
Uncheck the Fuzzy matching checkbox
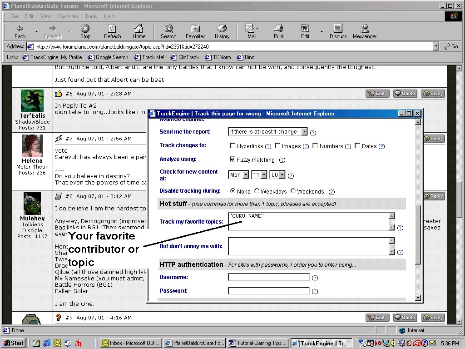click(232, 160)
